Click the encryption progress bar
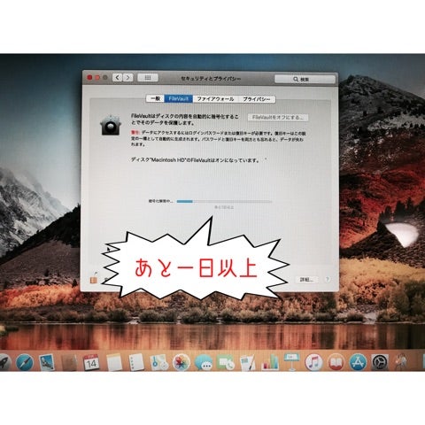The width and height of the screenshot is (425, 425). 224,201
